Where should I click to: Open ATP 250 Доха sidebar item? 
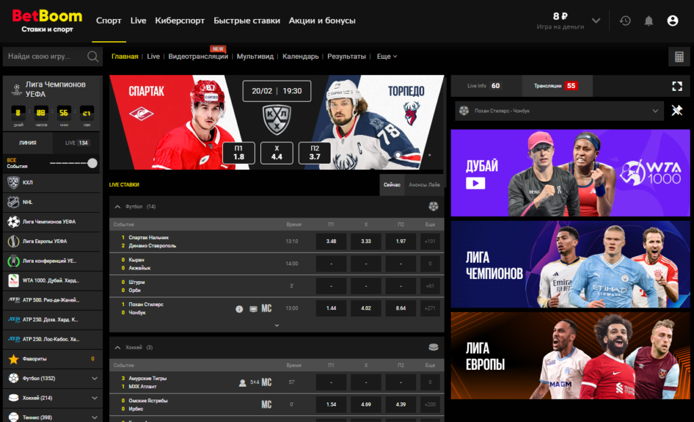(x=52, y=319)
